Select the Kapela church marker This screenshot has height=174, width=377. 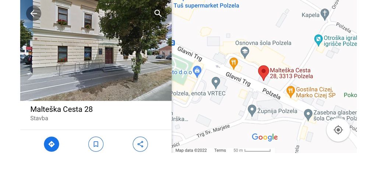(x=325, y=14)
